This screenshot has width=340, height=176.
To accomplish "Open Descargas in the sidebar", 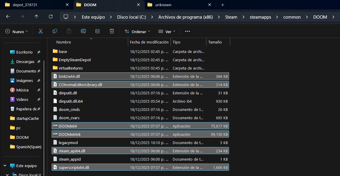I will tap(25, 62).
